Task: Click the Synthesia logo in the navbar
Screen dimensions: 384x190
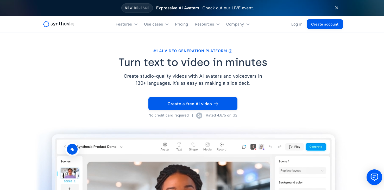Action: tap(58, 24)
